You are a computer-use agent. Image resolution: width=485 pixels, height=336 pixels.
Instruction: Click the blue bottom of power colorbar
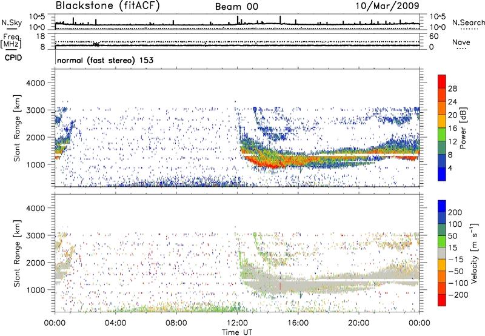coord(442,174)
